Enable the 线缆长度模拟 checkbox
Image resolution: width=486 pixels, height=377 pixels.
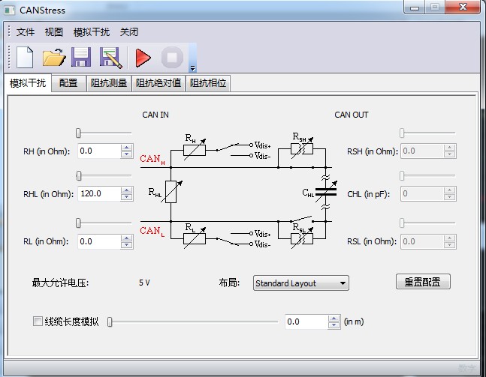38,322
